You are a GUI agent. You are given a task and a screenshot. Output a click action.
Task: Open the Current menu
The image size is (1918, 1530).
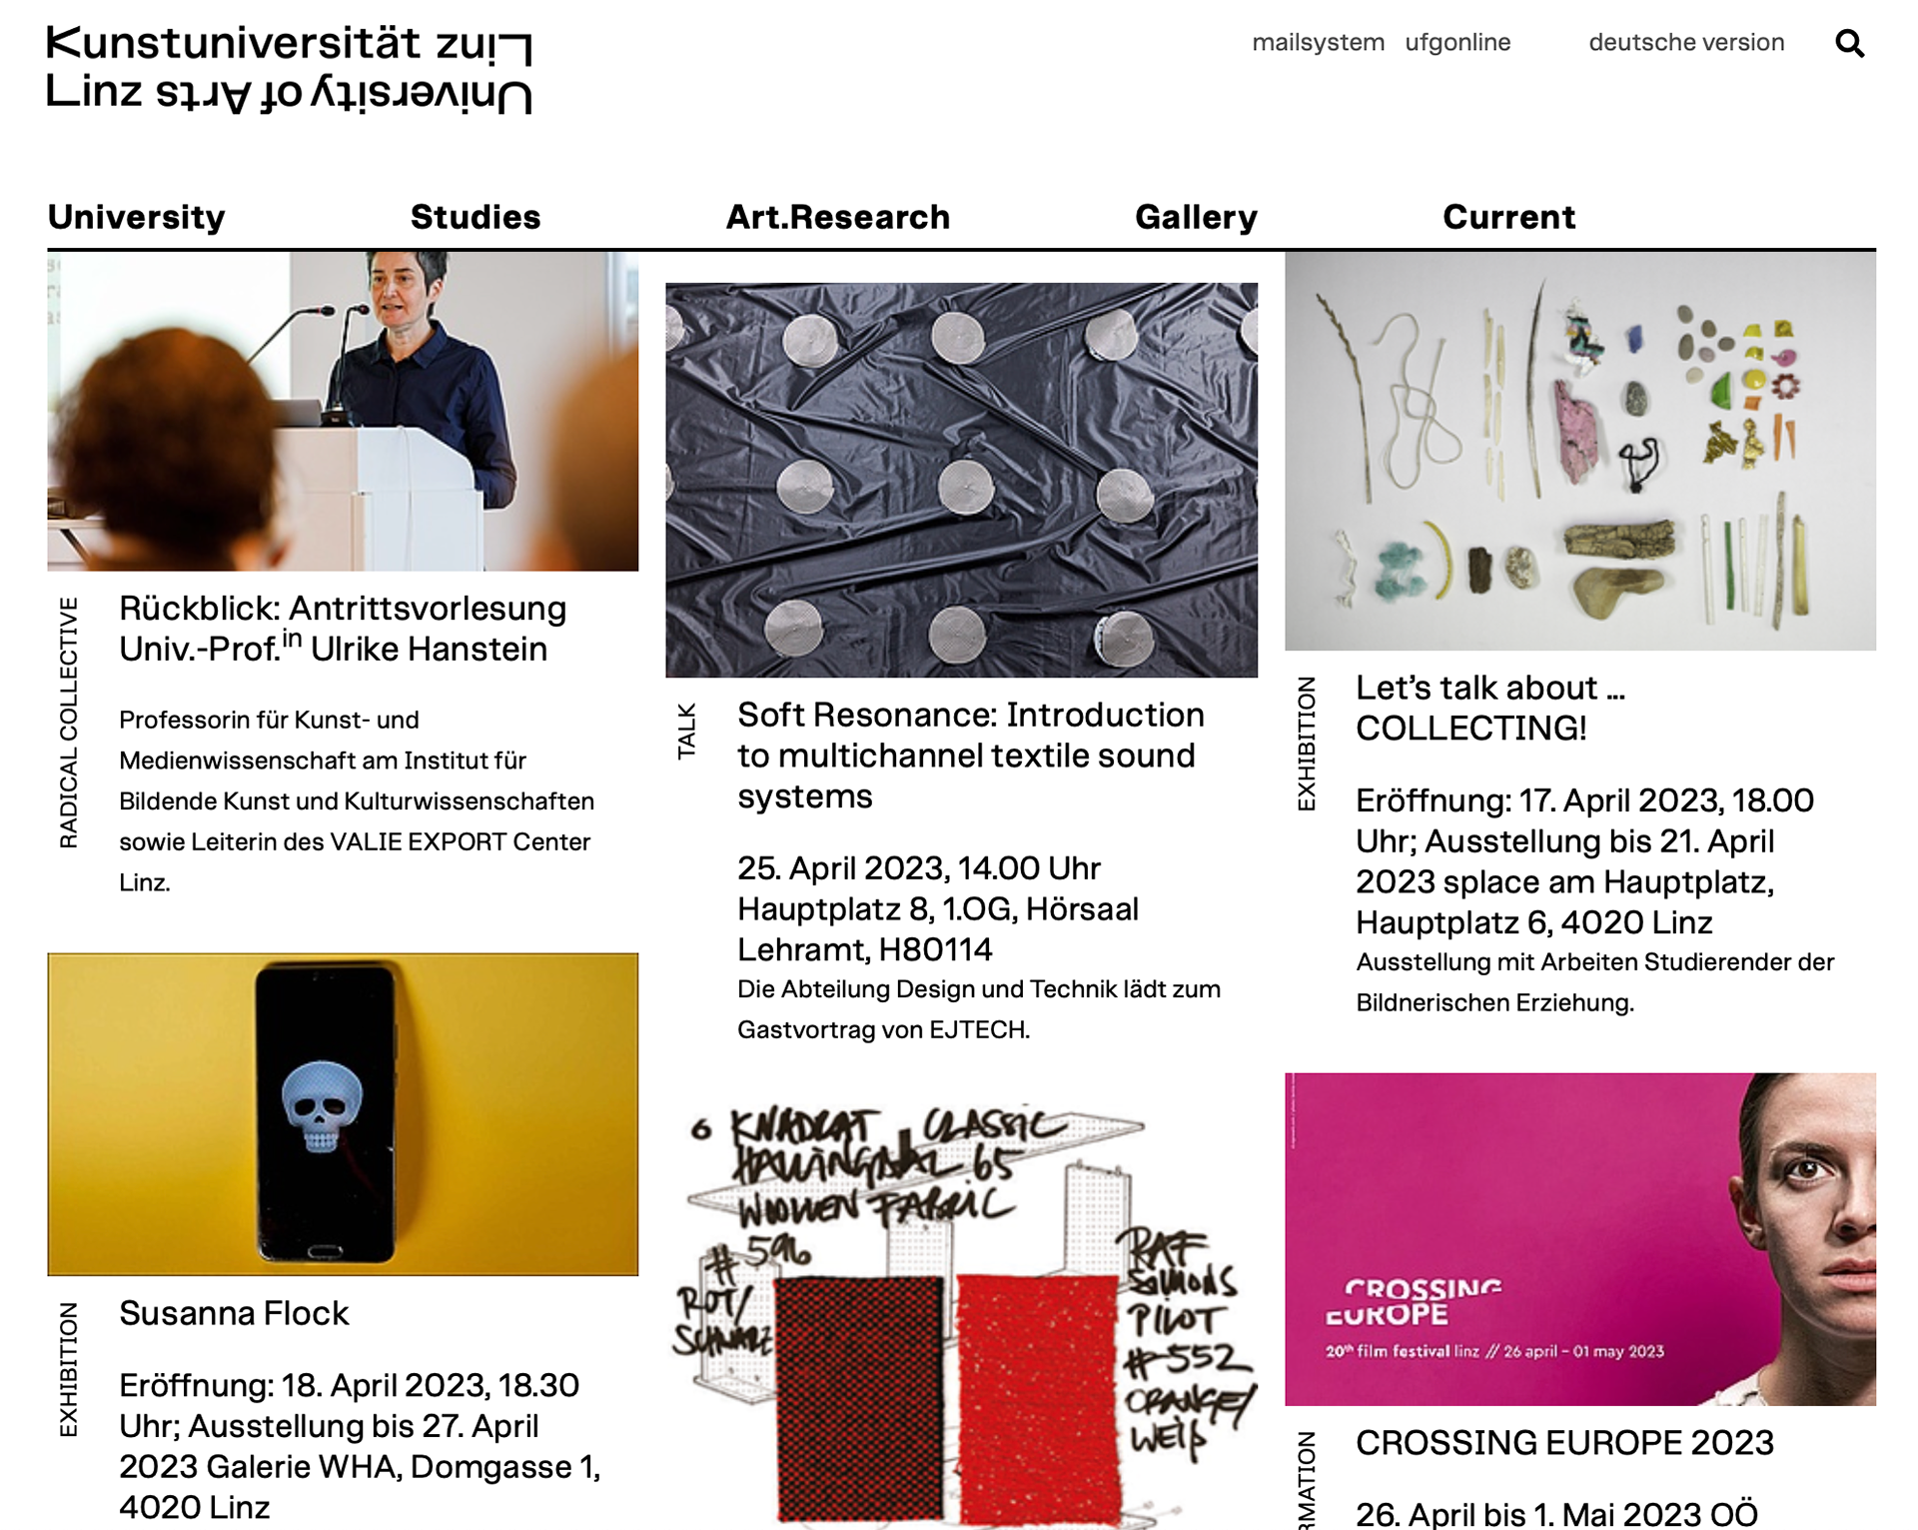tap(1508, 217)
